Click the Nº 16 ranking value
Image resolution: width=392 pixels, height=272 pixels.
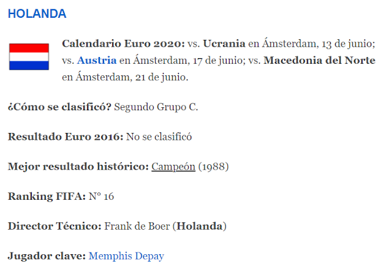tap(101, 196)
